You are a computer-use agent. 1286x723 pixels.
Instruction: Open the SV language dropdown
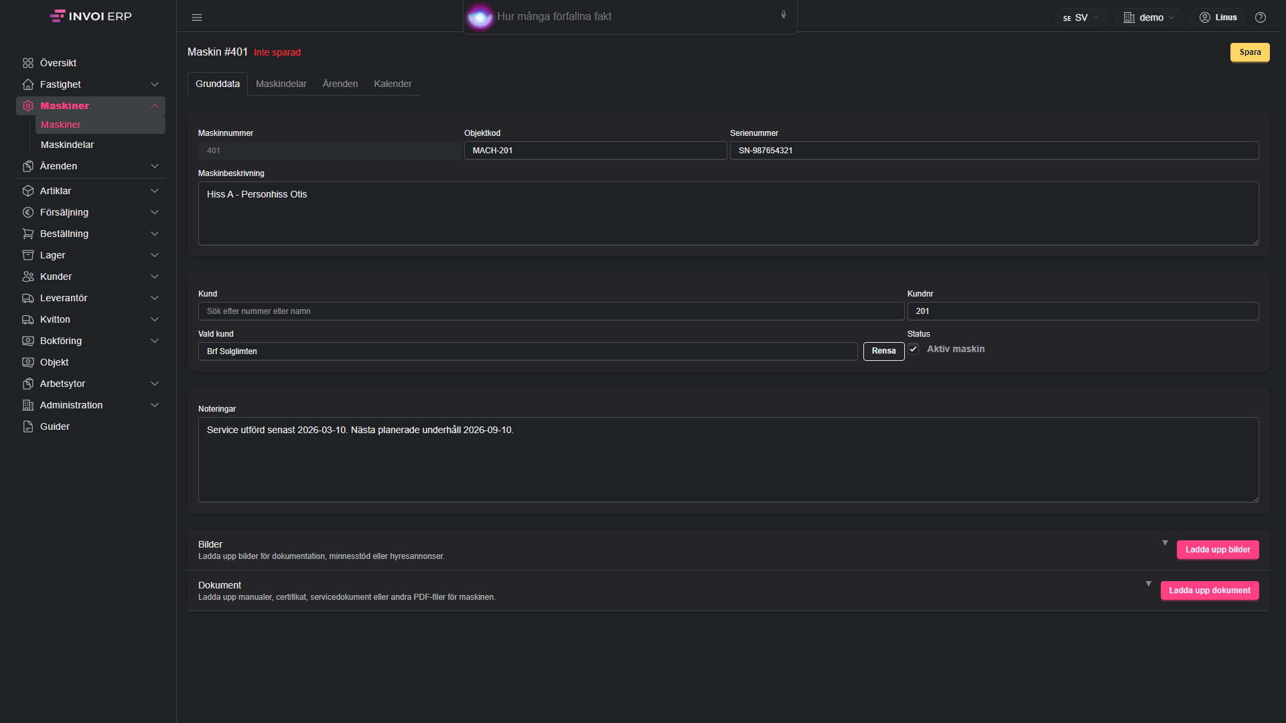1081,17
